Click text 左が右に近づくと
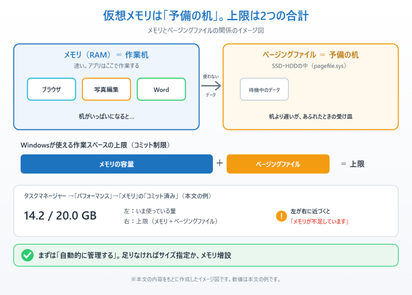412x295 pixels. coord(310,211)
